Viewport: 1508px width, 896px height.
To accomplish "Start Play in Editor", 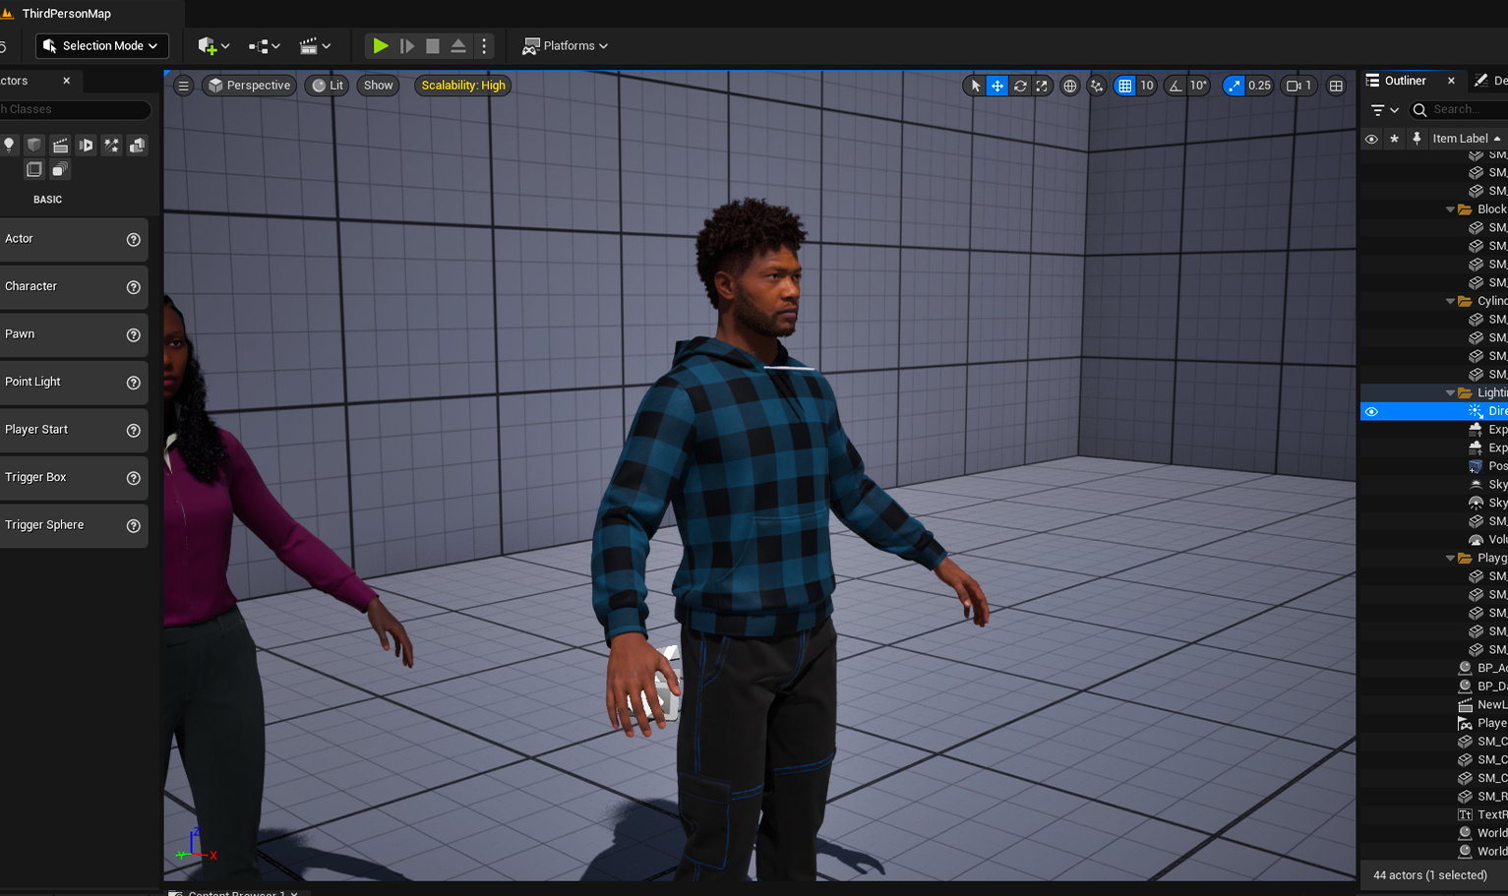I will point(380,46).
